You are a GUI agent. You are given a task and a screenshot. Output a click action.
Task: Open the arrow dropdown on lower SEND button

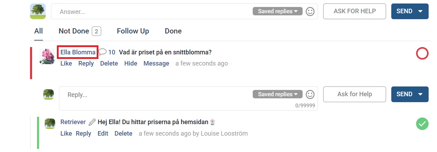[x=420, y=94]
